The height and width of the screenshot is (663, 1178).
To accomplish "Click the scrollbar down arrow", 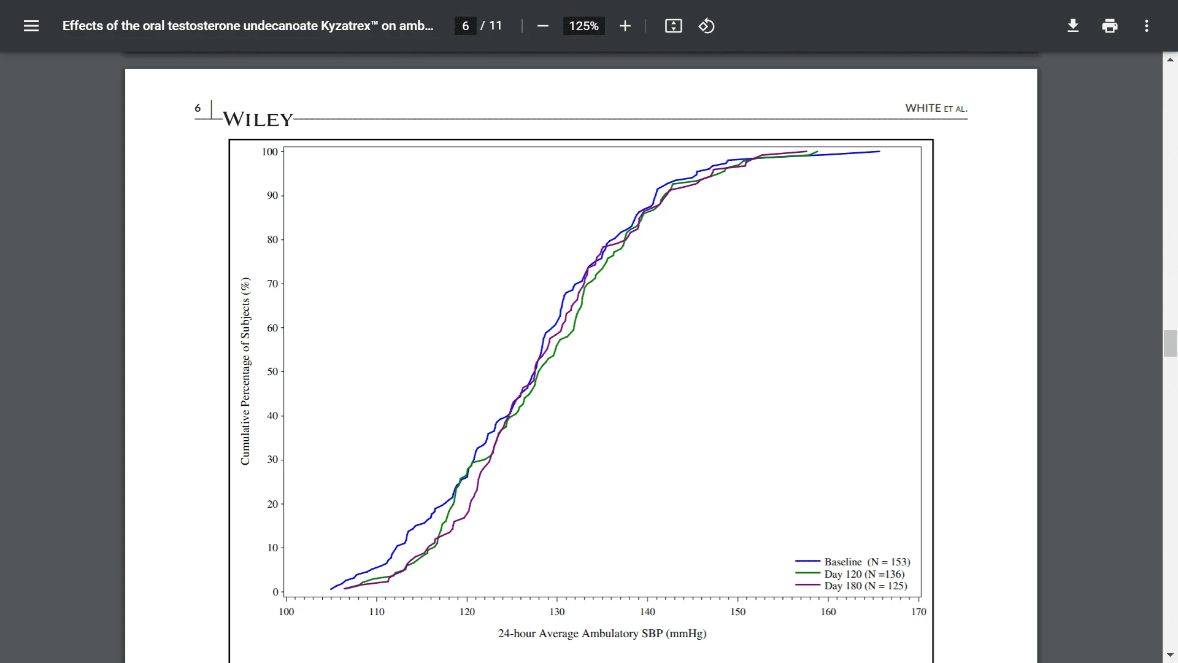I will point(1170,656).
